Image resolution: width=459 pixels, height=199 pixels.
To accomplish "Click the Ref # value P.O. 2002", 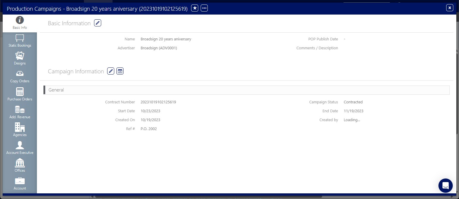I will [149, 129].
